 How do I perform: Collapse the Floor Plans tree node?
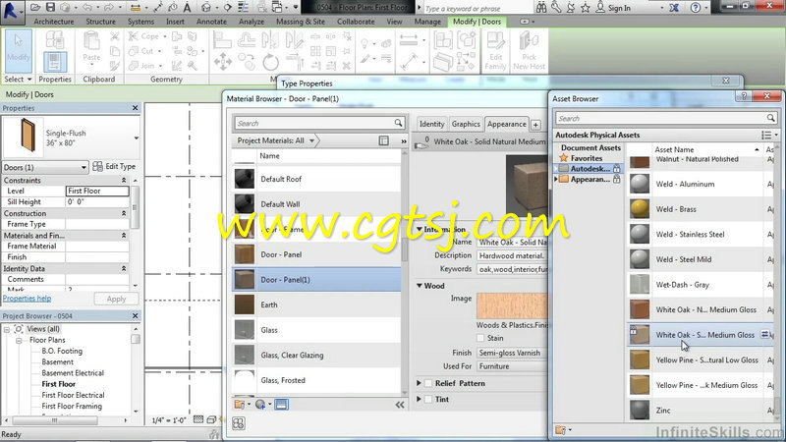coord(19,340)
